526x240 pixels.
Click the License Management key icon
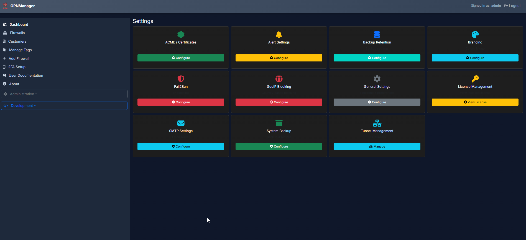(x=475, y=79)
